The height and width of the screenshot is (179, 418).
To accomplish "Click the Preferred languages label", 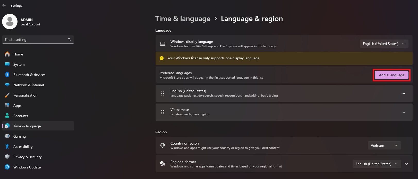I will (176, 73).
